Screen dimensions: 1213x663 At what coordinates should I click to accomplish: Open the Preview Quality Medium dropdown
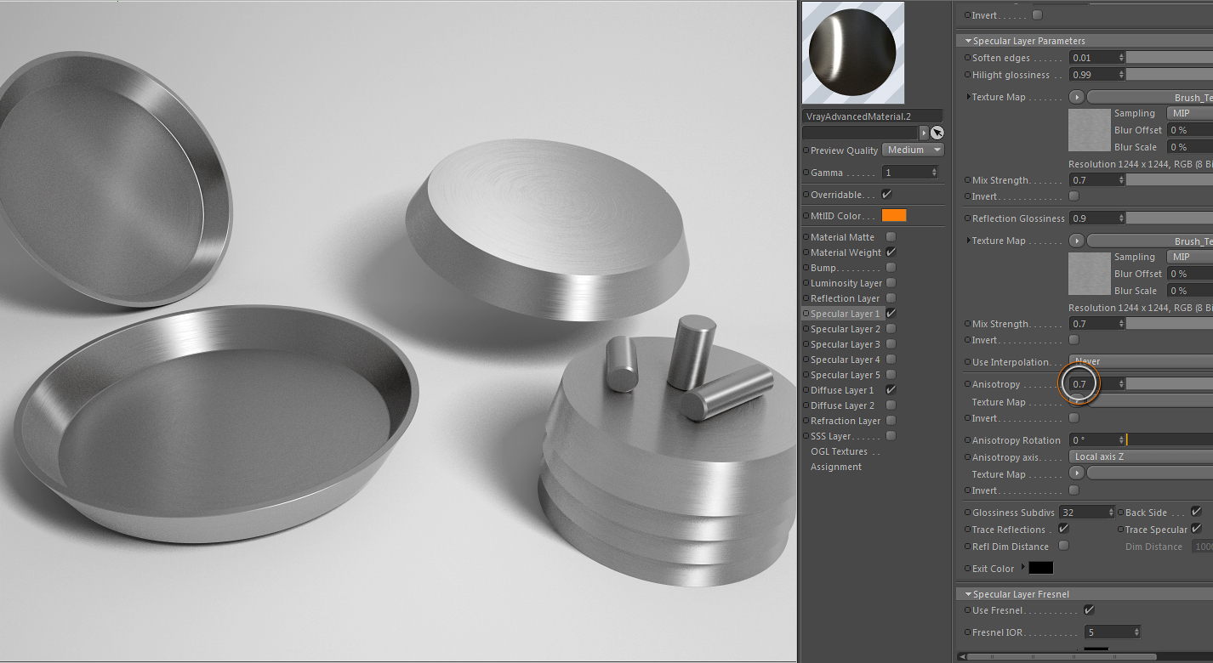tap(914, 150)
